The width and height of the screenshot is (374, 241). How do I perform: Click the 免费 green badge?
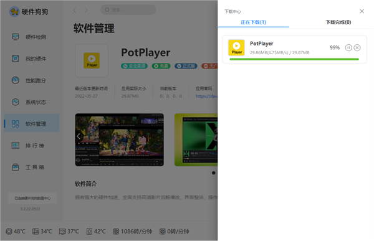pyautogui.click(x=161, y=66)
